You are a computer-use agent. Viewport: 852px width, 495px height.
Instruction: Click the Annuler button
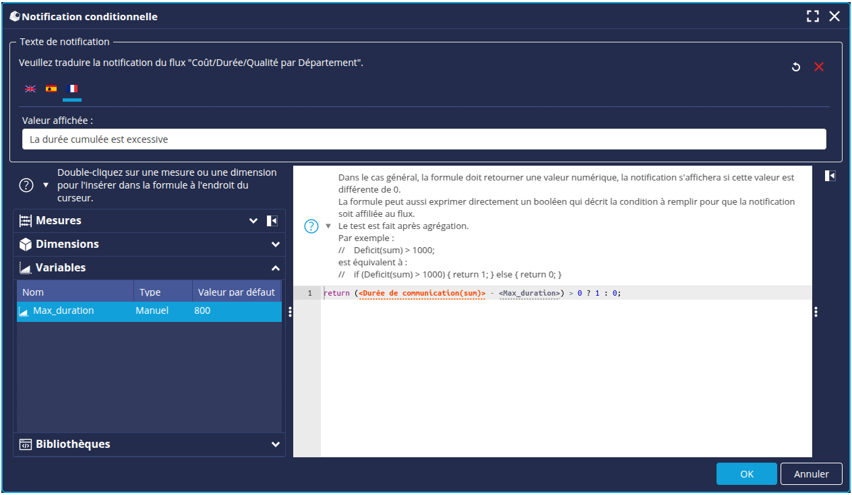tap(811, 474)
